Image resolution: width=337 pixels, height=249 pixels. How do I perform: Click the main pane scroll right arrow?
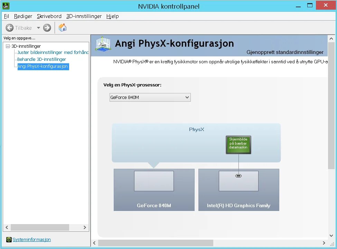(x=324, y=243)
